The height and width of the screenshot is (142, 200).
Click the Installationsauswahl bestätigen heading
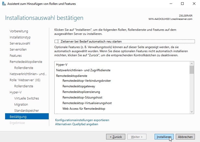pyautogui.click(x=44, y=18)
